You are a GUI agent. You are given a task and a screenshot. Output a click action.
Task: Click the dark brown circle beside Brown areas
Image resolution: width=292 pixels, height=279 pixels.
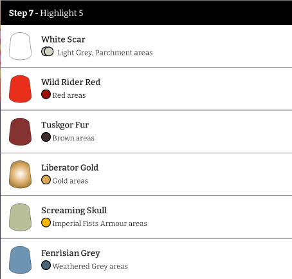click(46, 137)
